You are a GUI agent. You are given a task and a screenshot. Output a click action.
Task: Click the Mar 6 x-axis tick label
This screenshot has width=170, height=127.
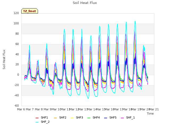pyautogui.click(x=21, y=109)
